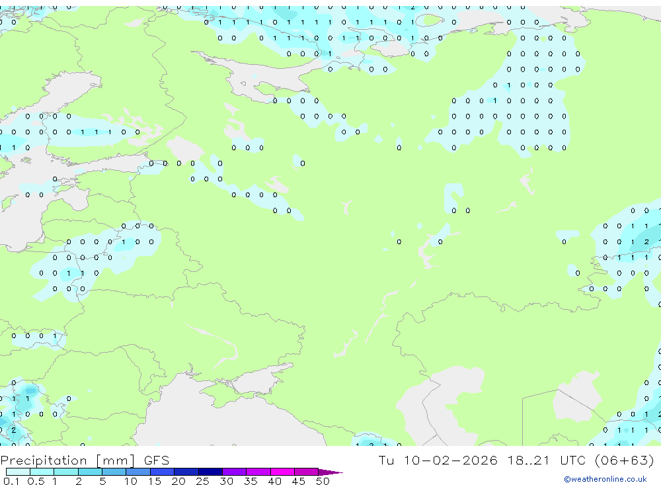Image resolution: width=661 pixels, height=485 pixels.
Task: Click the 'Precipitation [mm] GFS' title
Action: [x=85, y=460]
